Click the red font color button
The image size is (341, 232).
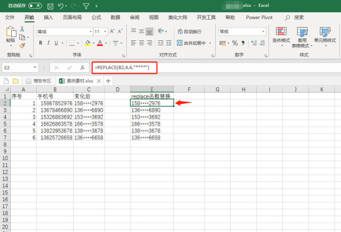100,43
